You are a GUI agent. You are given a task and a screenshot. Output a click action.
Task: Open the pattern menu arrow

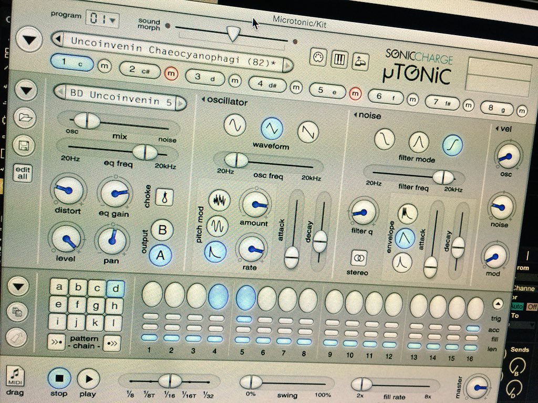(x=18, y=285)
